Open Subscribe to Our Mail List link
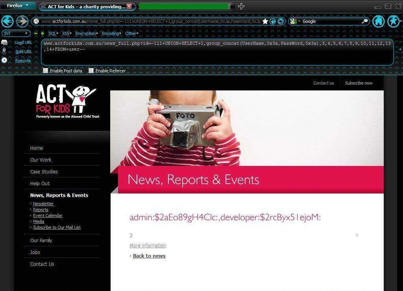403x291 pixels. 57,227
